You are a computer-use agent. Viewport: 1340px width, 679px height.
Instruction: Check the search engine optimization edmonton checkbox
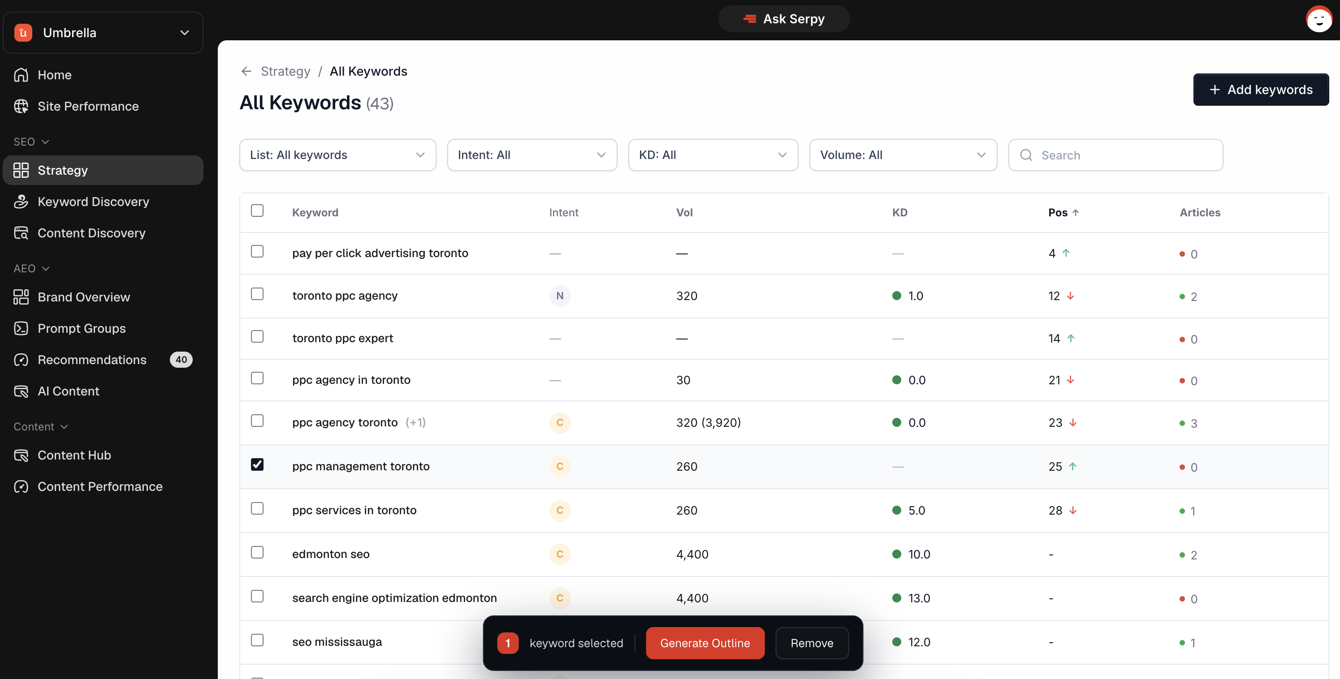click(x=257, y=596)
